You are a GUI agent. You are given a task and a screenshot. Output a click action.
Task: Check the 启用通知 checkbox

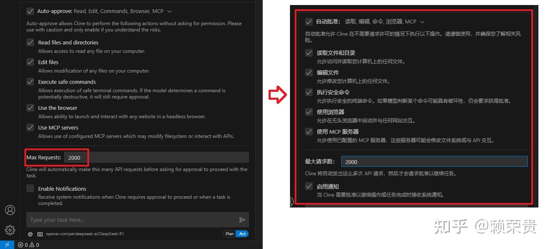click(309, 186)
